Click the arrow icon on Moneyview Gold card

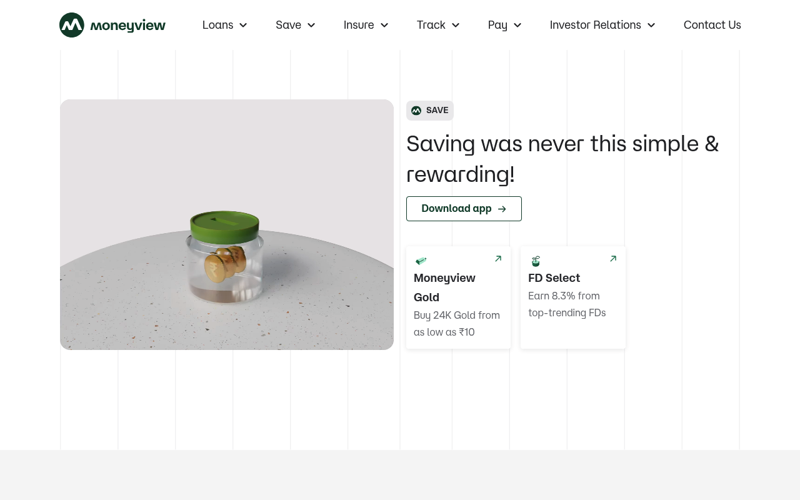pos(498,259)
